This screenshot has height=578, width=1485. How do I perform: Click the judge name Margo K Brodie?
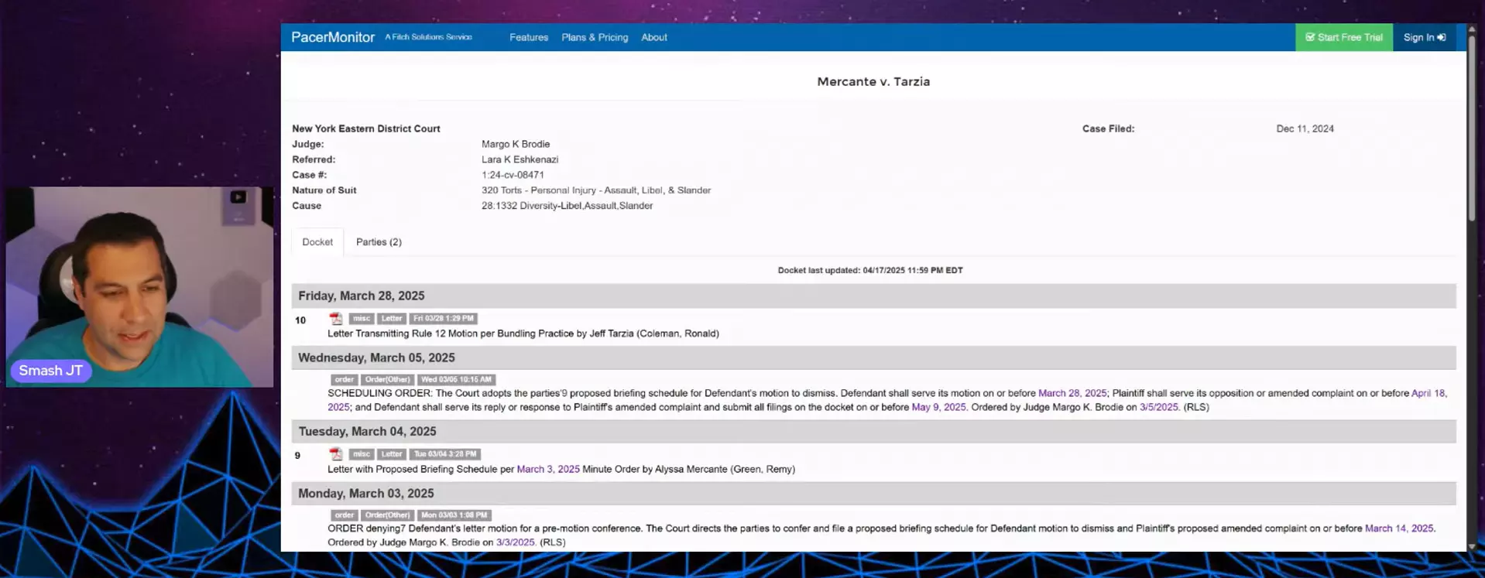[x=516, y=144]
